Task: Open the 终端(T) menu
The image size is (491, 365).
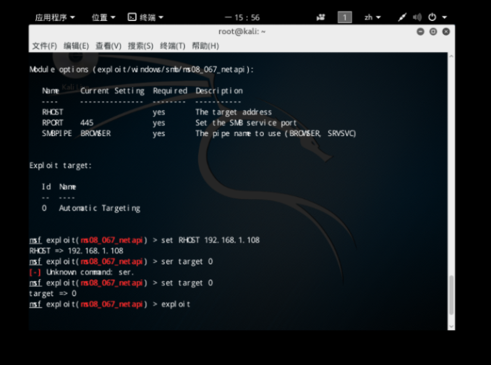Action: click(173, 46)
